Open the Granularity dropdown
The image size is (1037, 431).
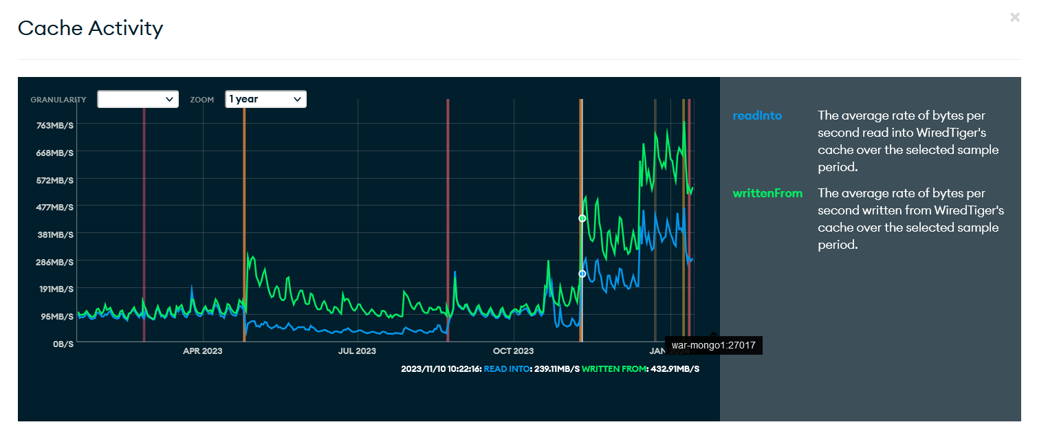click(138, 99)
